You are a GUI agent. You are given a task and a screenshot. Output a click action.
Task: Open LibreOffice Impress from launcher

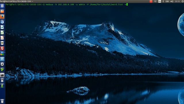[2, 38]
